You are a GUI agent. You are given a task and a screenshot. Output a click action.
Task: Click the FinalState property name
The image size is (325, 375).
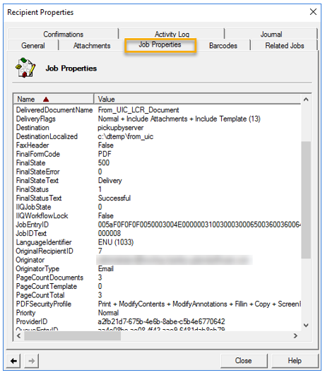click(30, 163)
